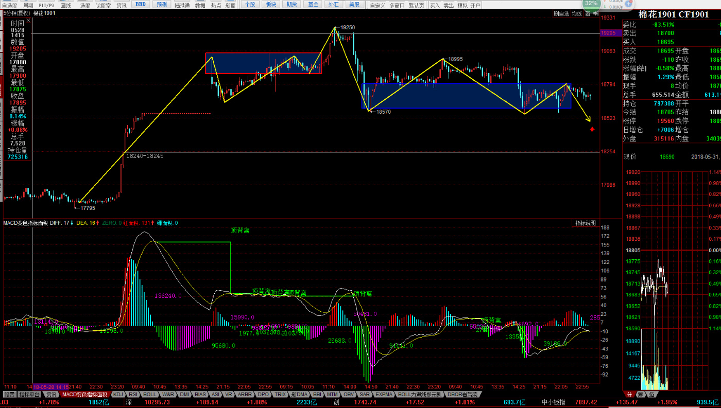Select the ARBR indicator tab
721x408 pixels.
coord(245,395)
